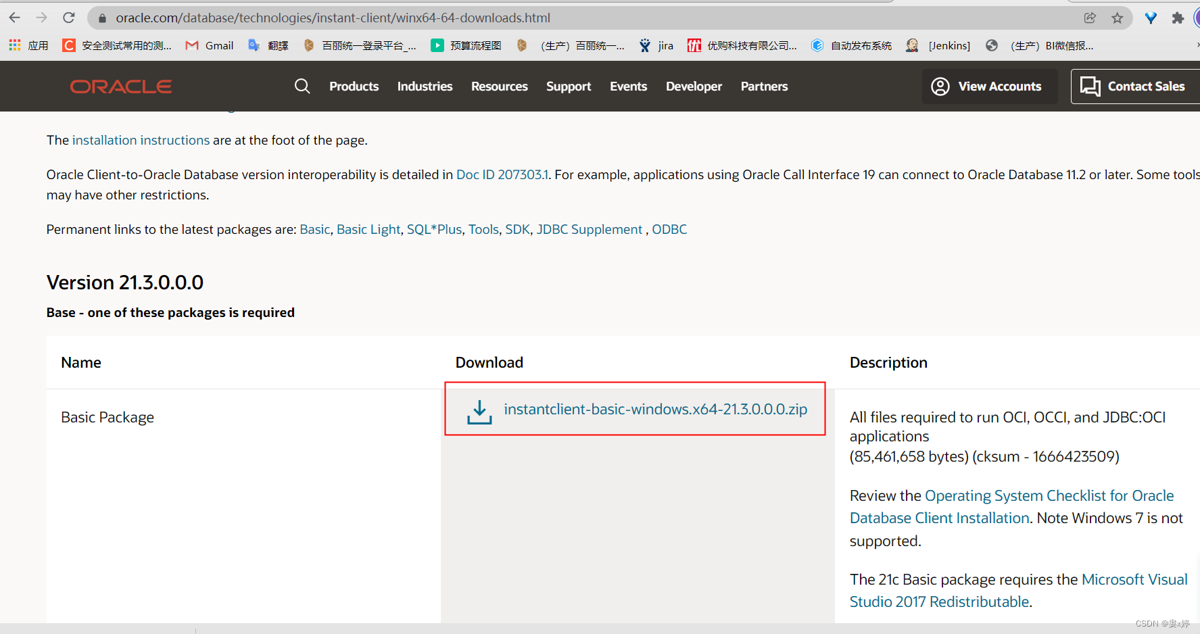
Task: Open the Extensions puzzle icon
Action: (x=1178, y=18)
